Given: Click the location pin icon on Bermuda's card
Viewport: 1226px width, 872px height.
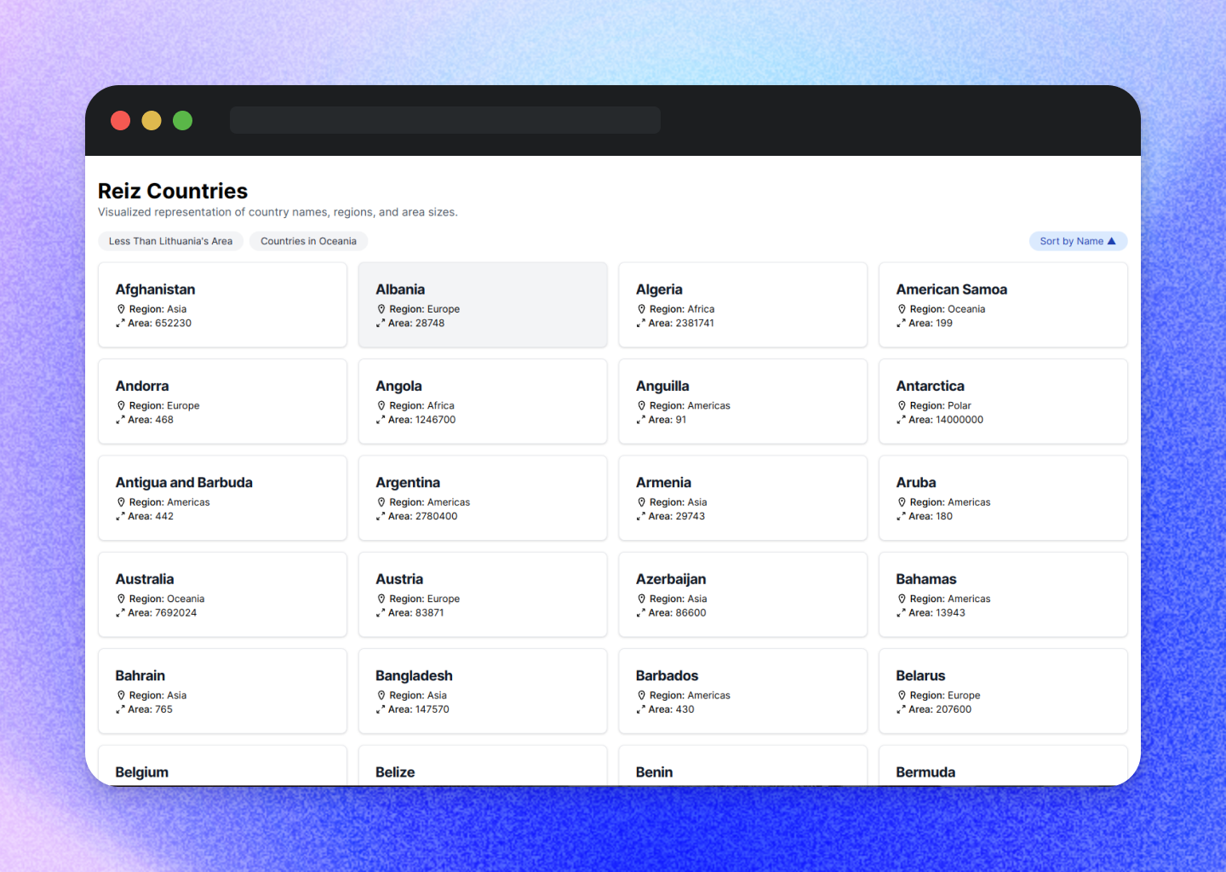Looking at the screenshot, I should 902,791.
